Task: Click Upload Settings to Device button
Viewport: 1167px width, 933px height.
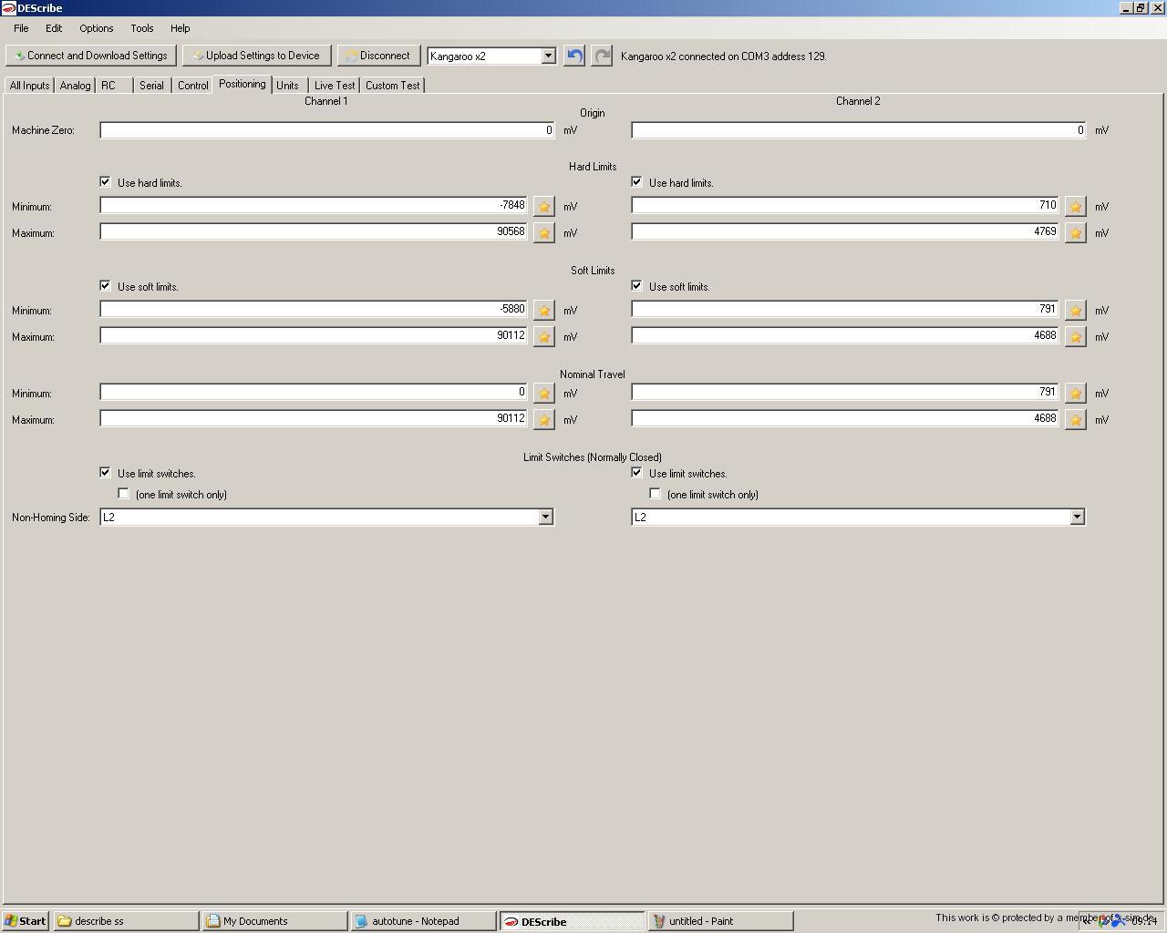Action: click(256, 56)
